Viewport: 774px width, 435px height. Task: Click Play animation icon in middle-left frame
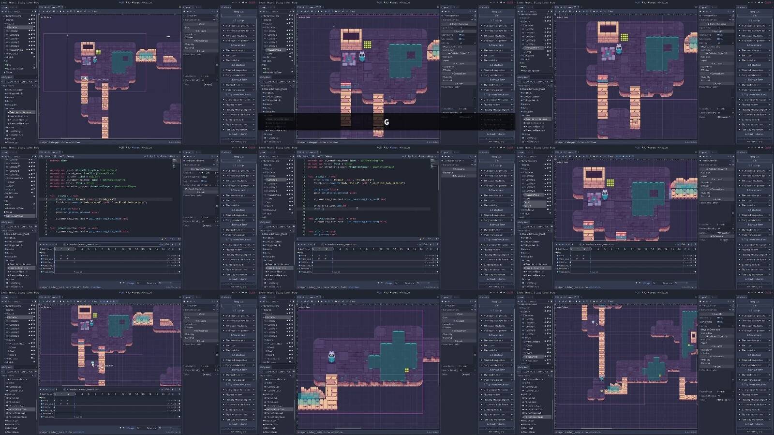pyautogui.click(x=52, y=244)
